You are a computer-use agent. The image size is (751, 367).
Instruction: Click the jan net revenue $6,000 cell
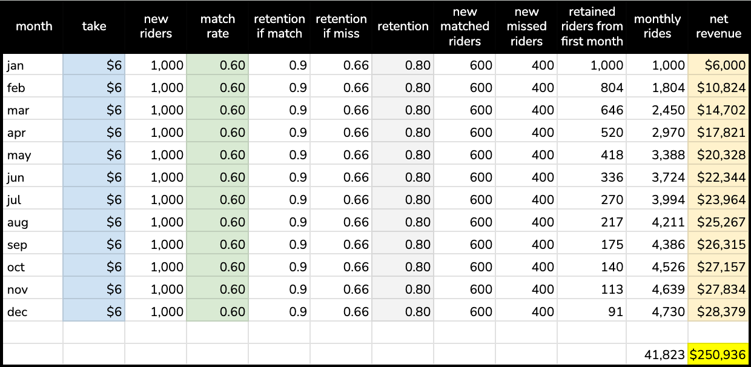point(718,65)
